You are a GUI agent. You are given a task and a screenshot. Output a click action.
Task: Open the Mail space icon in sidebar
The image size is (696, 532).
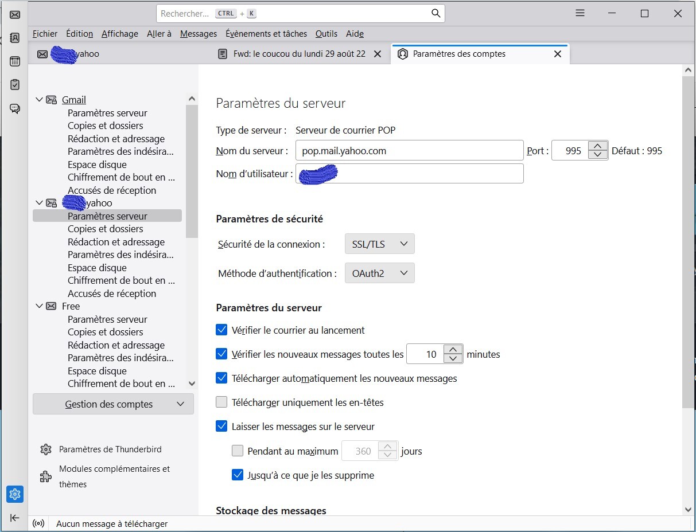pyautogui.click(x=15, y=15)
